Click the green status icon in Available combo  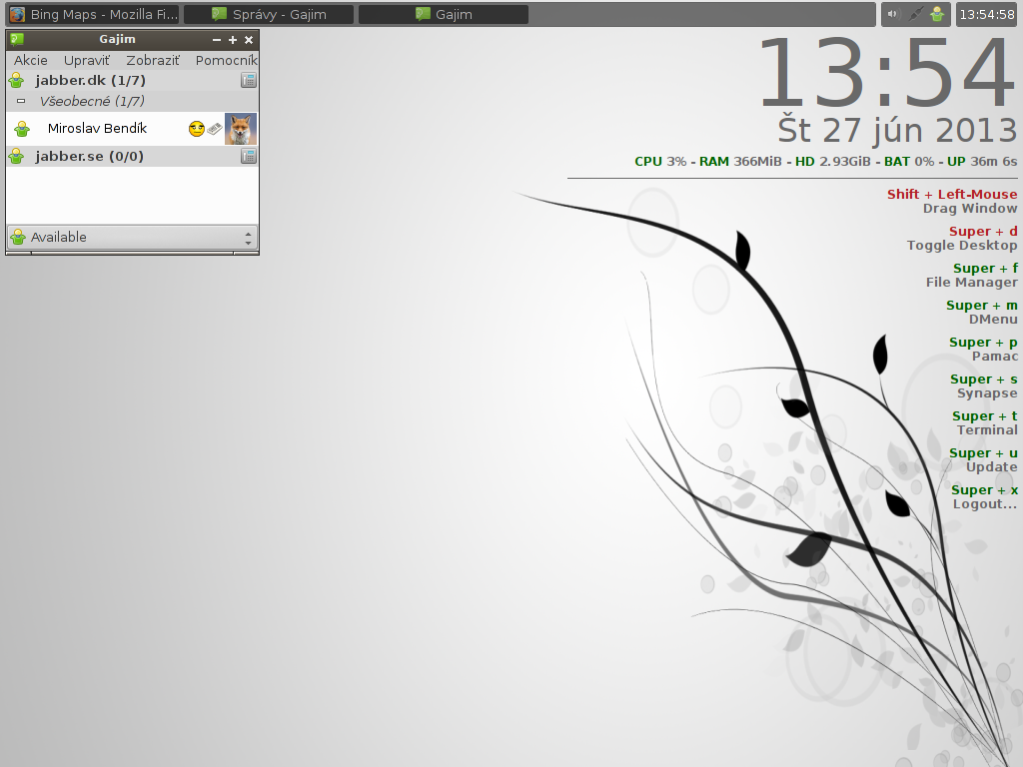tap(18, 238)
